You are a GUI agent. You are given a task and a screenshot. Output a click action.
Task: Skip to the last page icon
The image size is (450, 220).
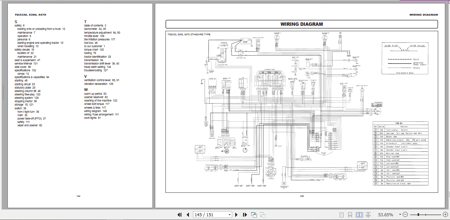pos(245,215)
